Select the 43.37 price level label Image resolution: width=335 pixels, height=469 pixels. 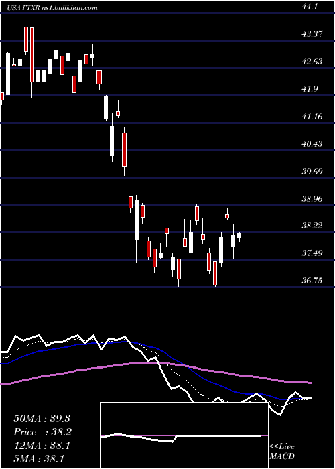312,33
